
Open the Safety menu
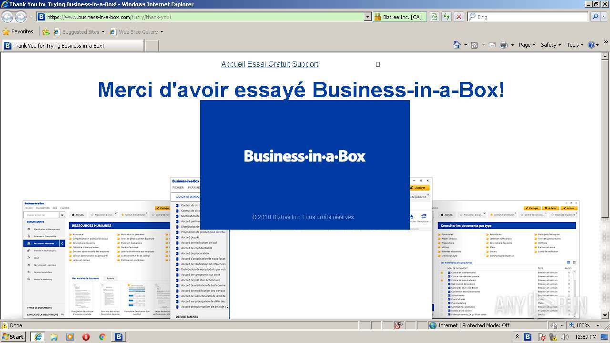pyautogui.click(x=551, y=45)
